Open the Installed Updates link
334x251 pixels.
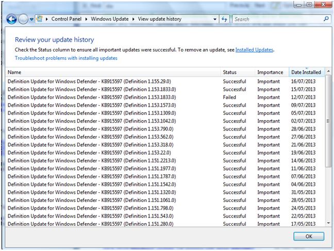pyautogui.click(x=254, y=50)
